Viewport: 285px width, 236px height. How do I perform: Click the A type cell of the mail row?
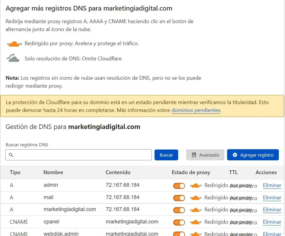[11, 198]
